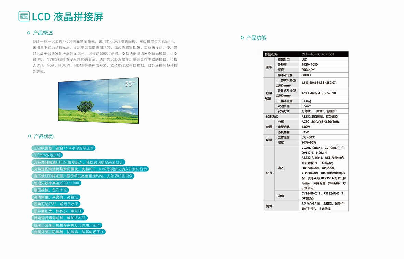The image size is (404, 259).
Task: Click the '一体式尺寸(含边框)(mm)' cell
Action: [x=288, y=83]
